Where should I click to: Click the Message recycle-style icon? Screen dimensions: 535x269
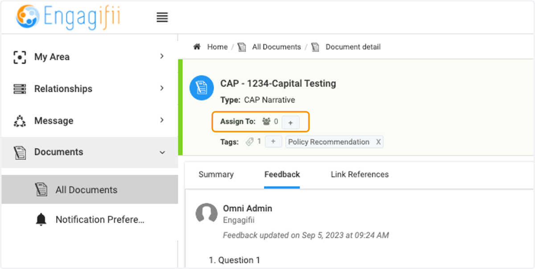point(20,121)
